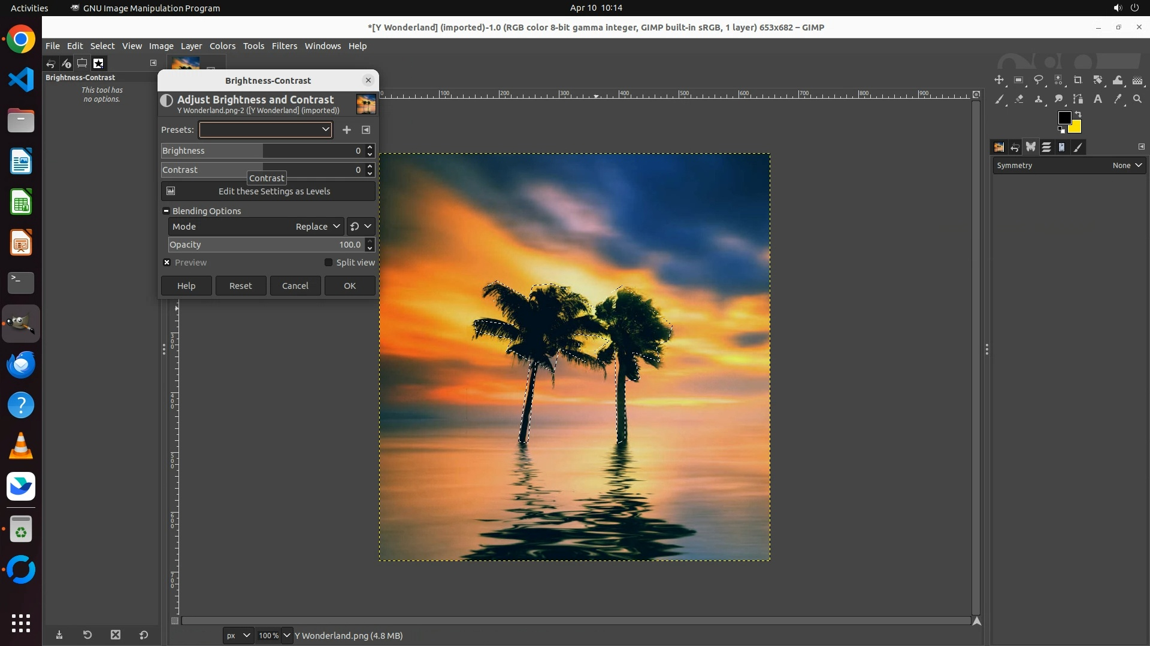Select the Eraser tool

click(x=1019, y=99)
